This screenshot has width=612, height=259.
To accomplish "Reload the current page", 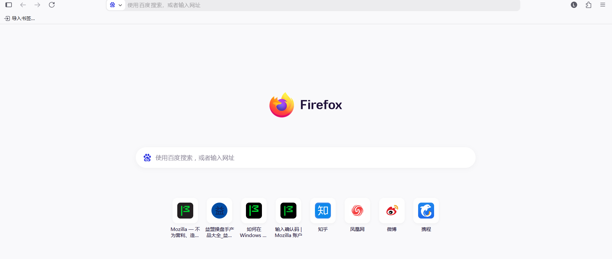I will coord(52,5).
